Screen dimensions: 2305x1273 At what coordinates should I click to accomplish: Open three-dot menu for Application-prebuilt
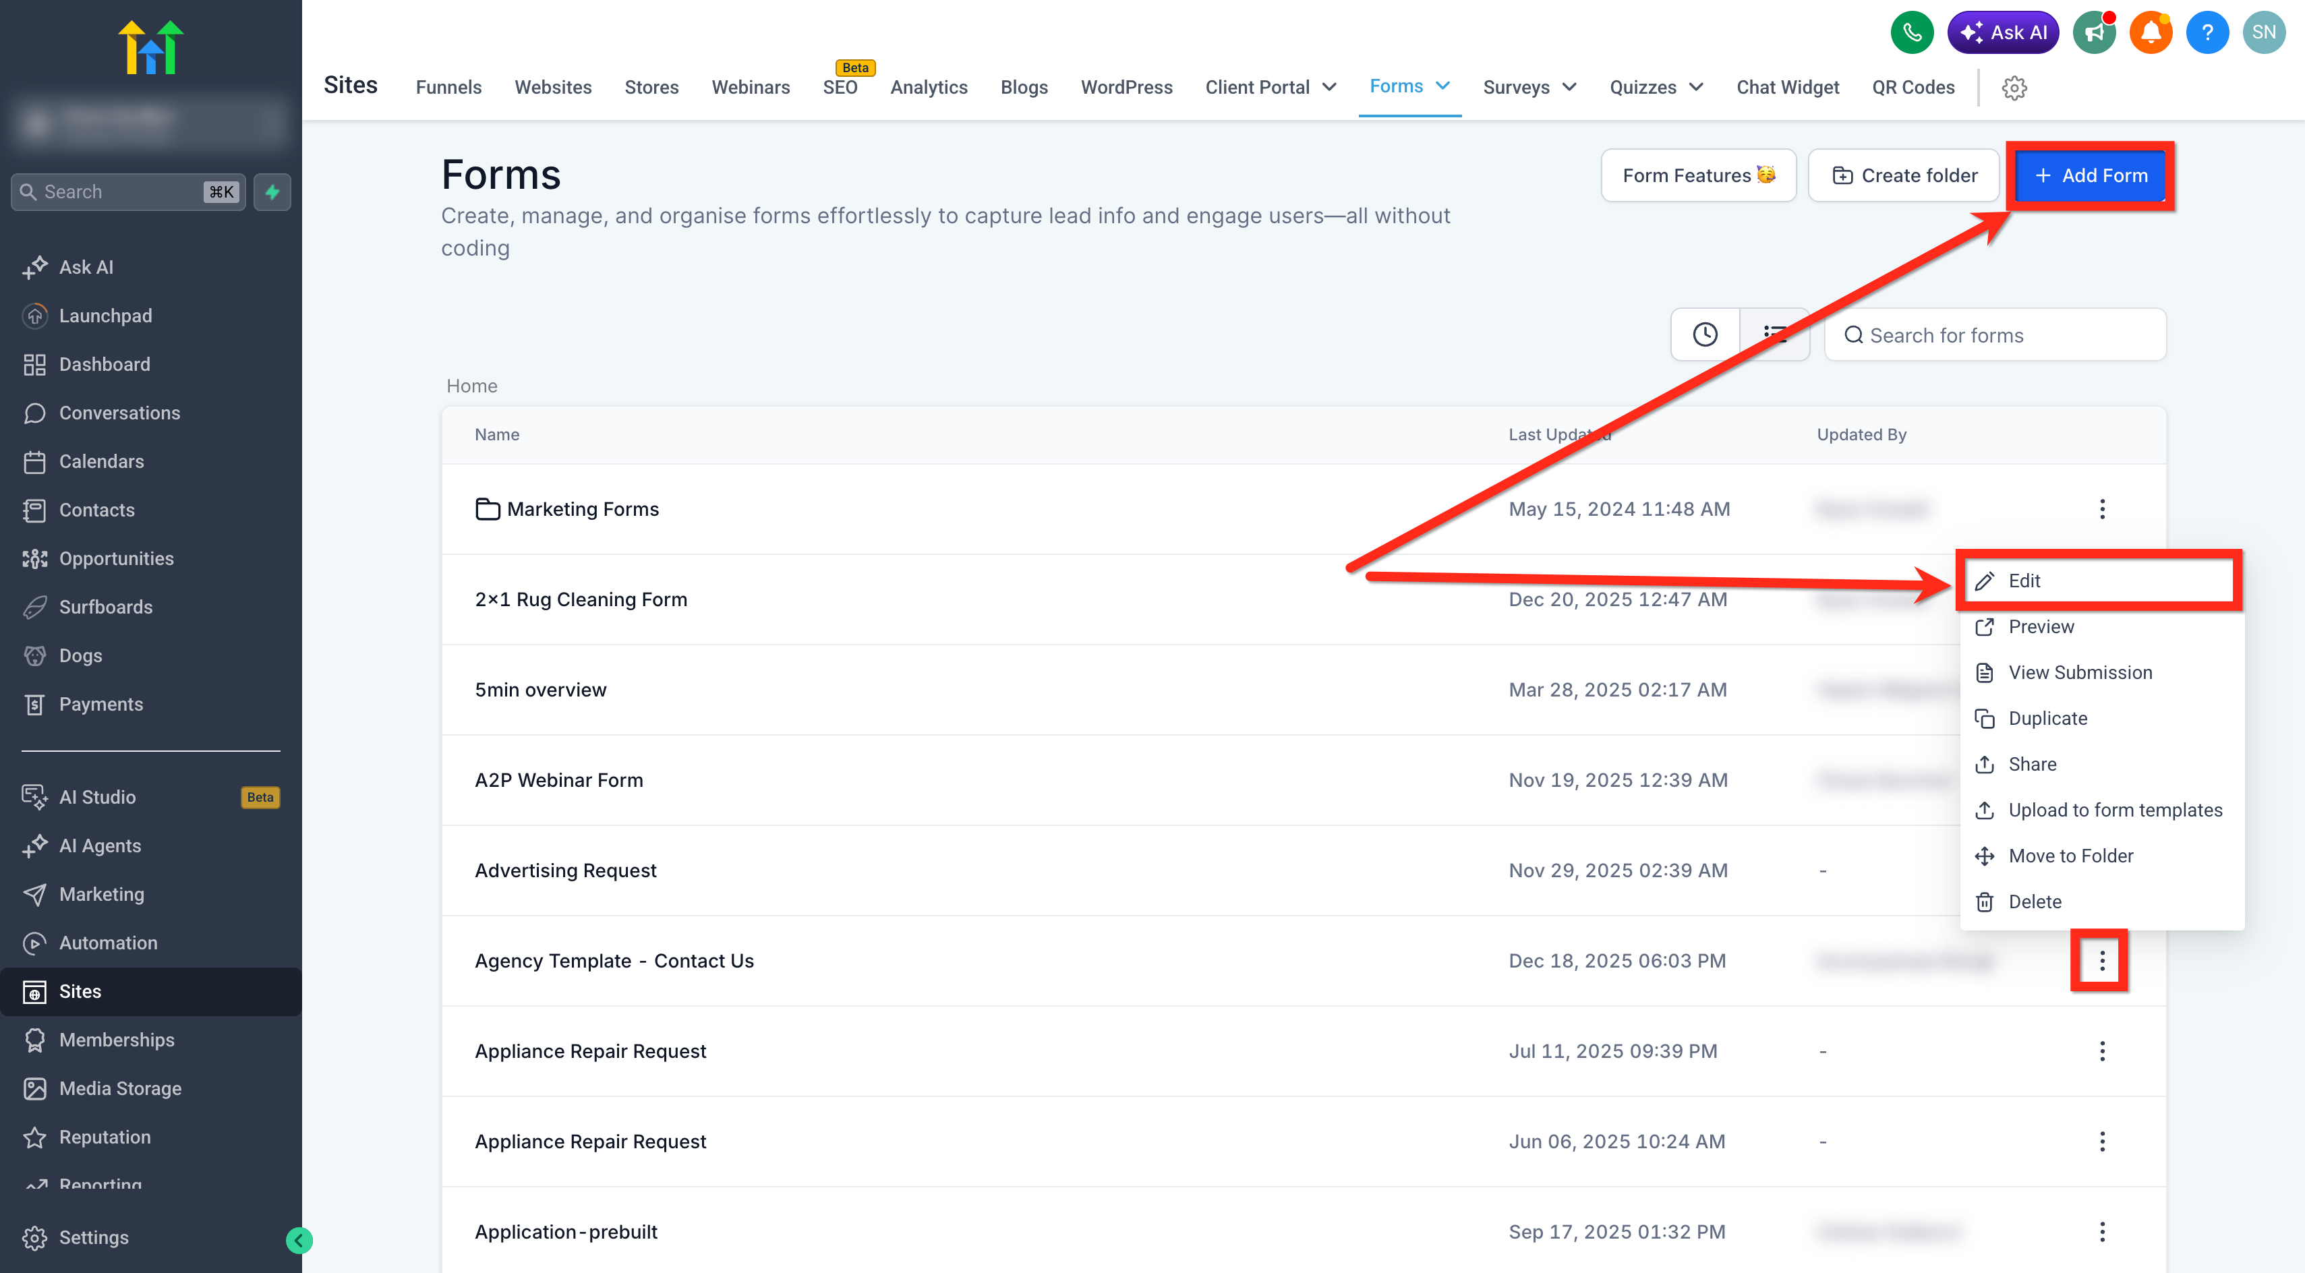pyautogui.click(x=2102, y=1232)
